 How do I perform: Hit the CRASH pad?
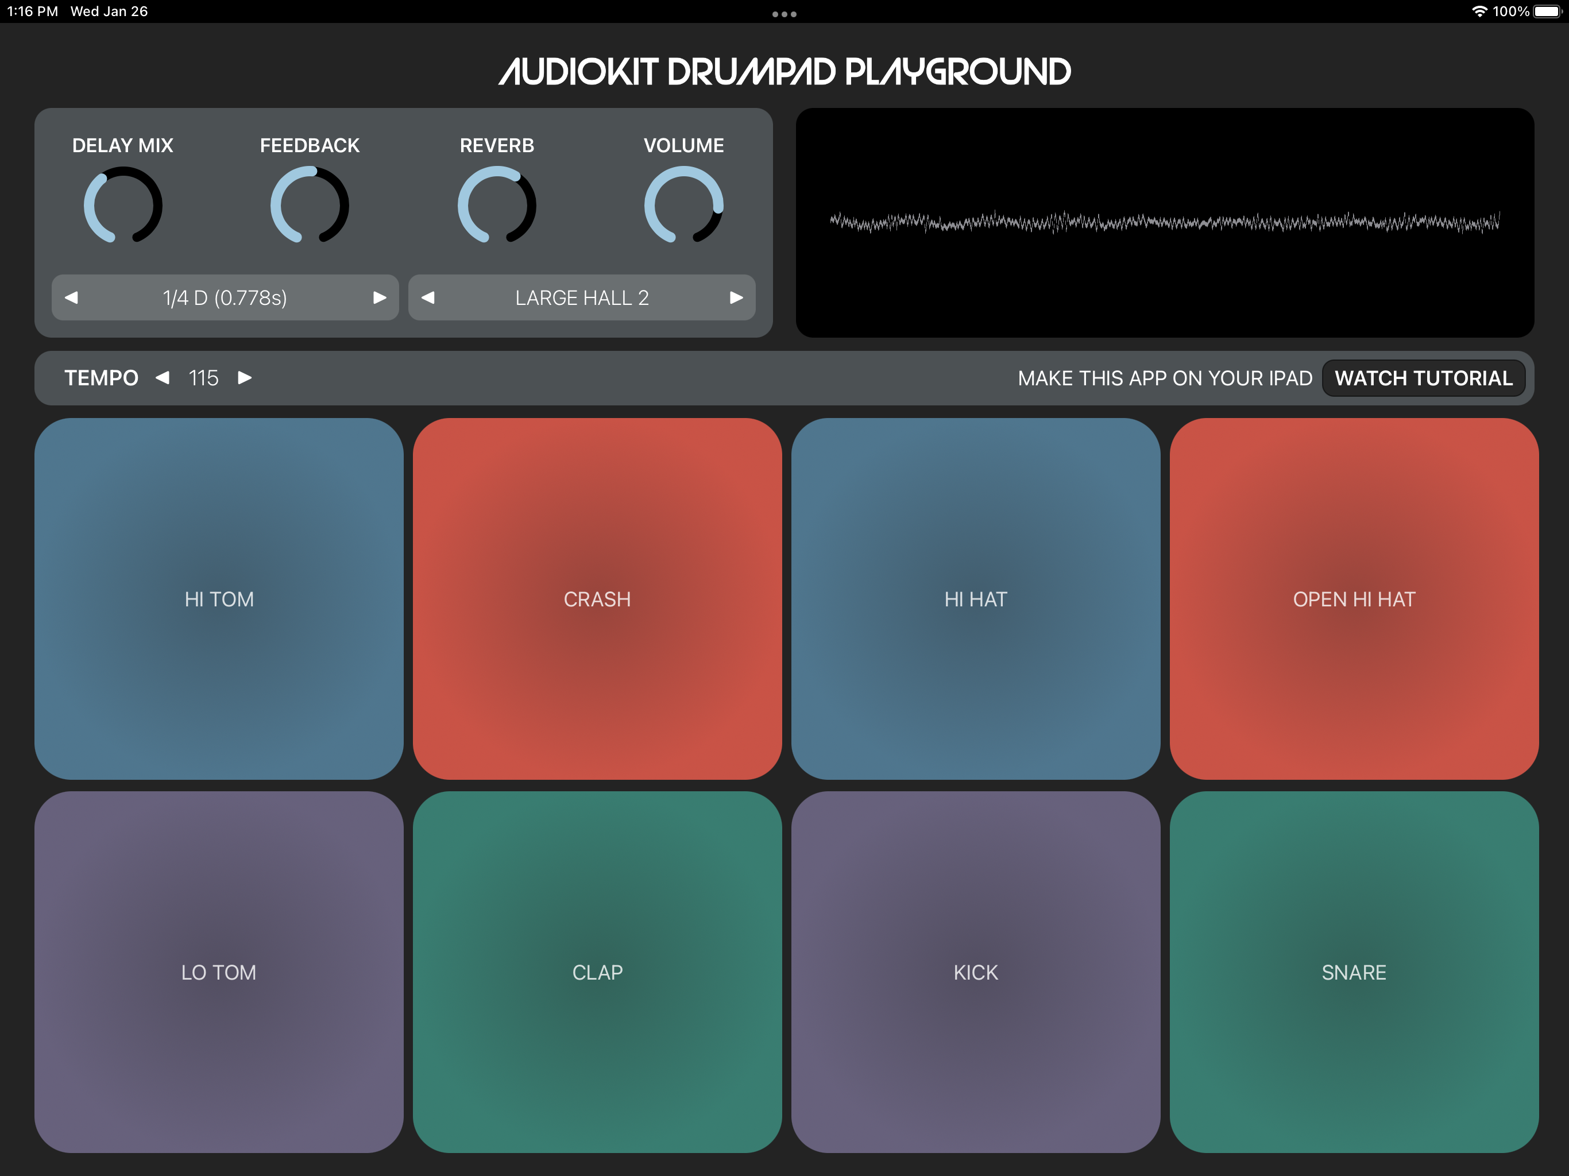tap(597, 599)
